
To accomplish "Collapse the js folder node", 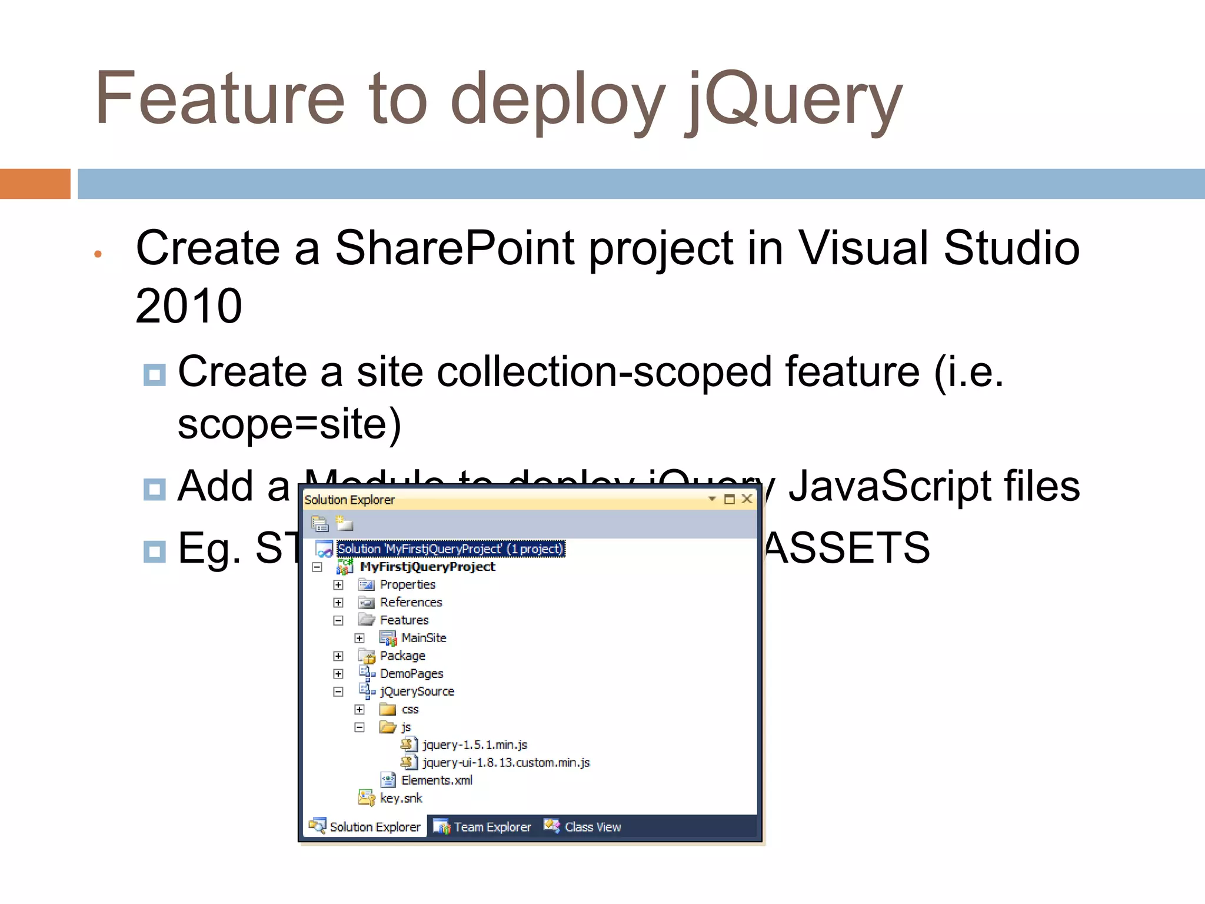I will point(359,727).
